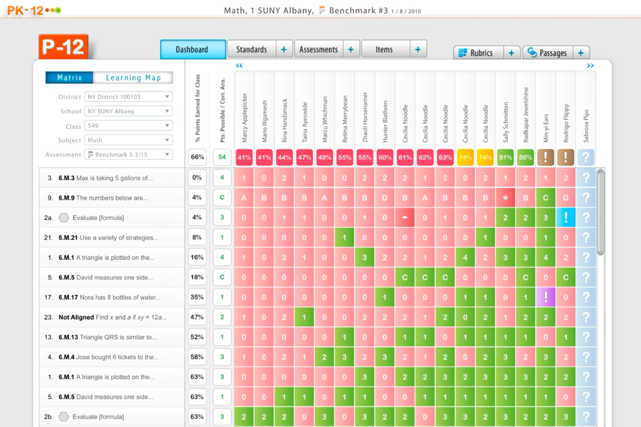Click the plus button next to Rubrics
The width and height of the screenshot is (641, 427).
tap(511, 53)
